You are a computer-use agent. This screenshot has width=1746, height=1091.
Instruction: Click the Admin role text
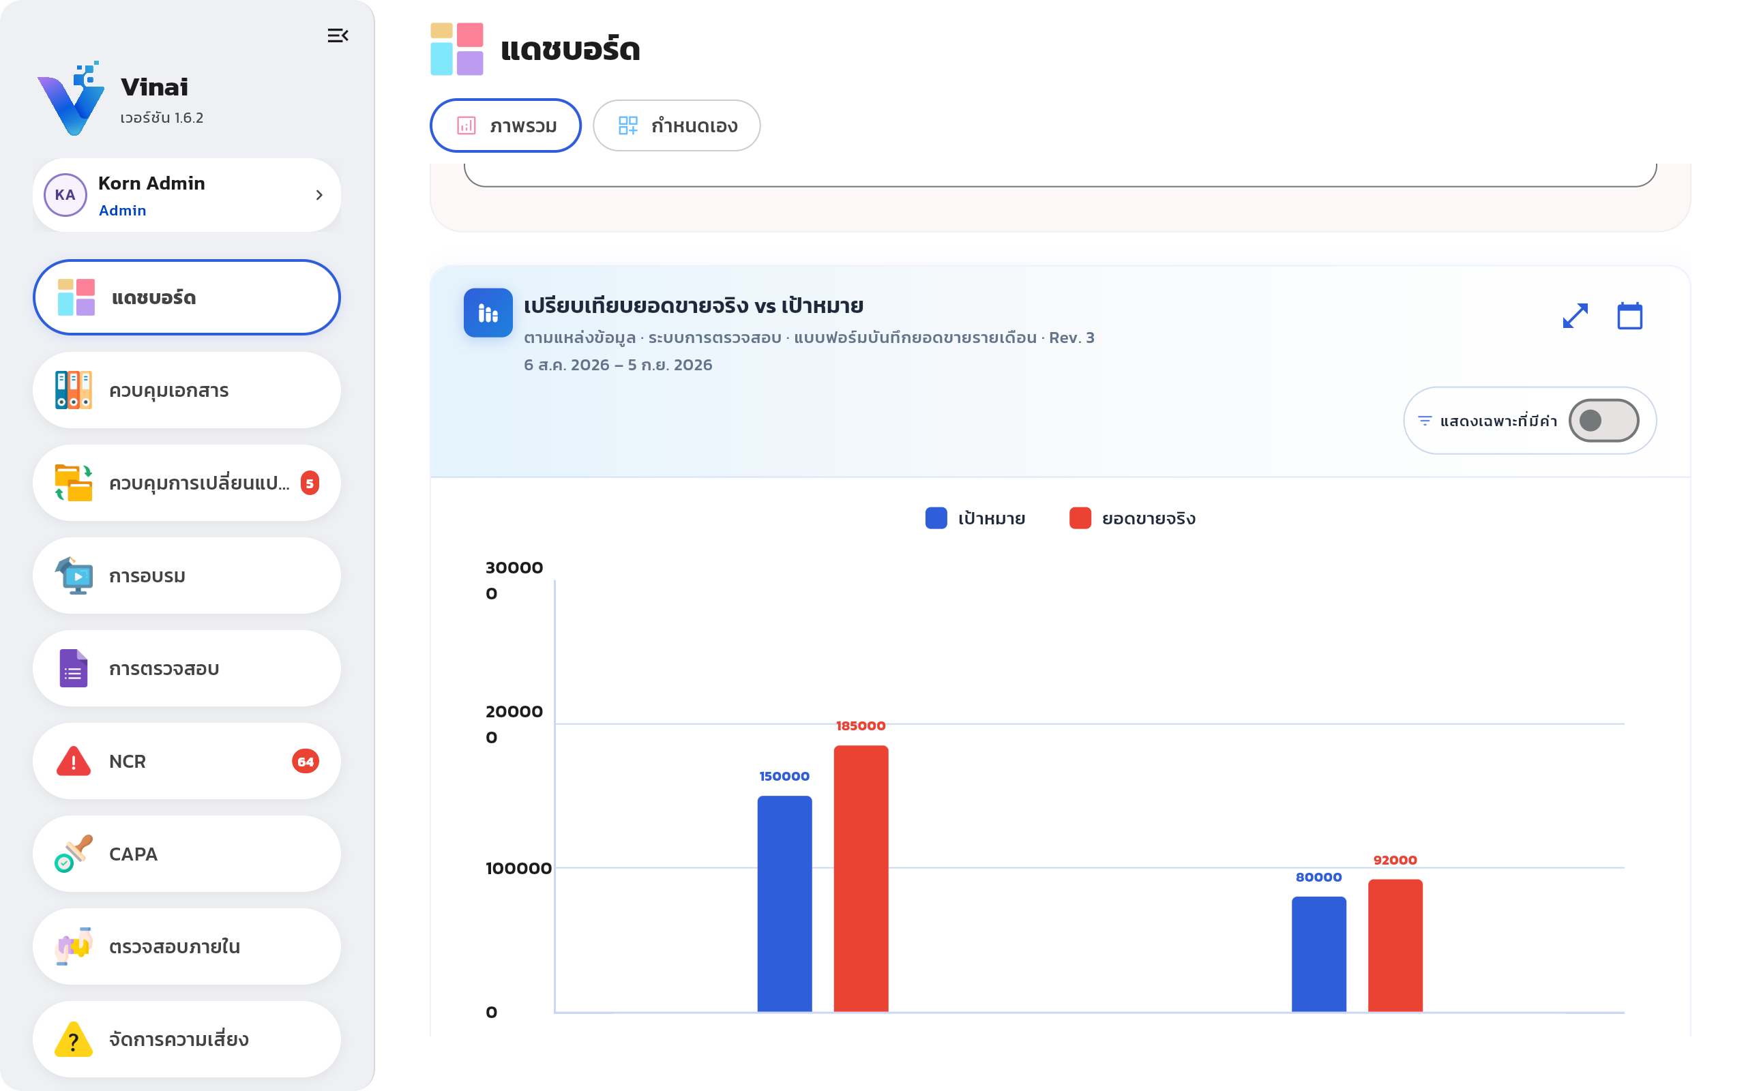point(122,211)
